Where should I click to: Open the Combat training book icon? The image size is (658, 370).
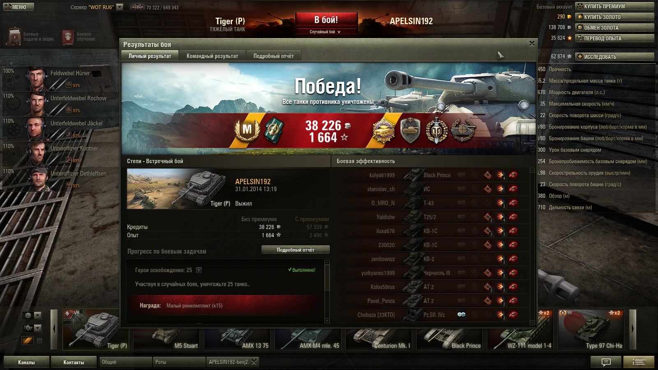pos(68,37)
